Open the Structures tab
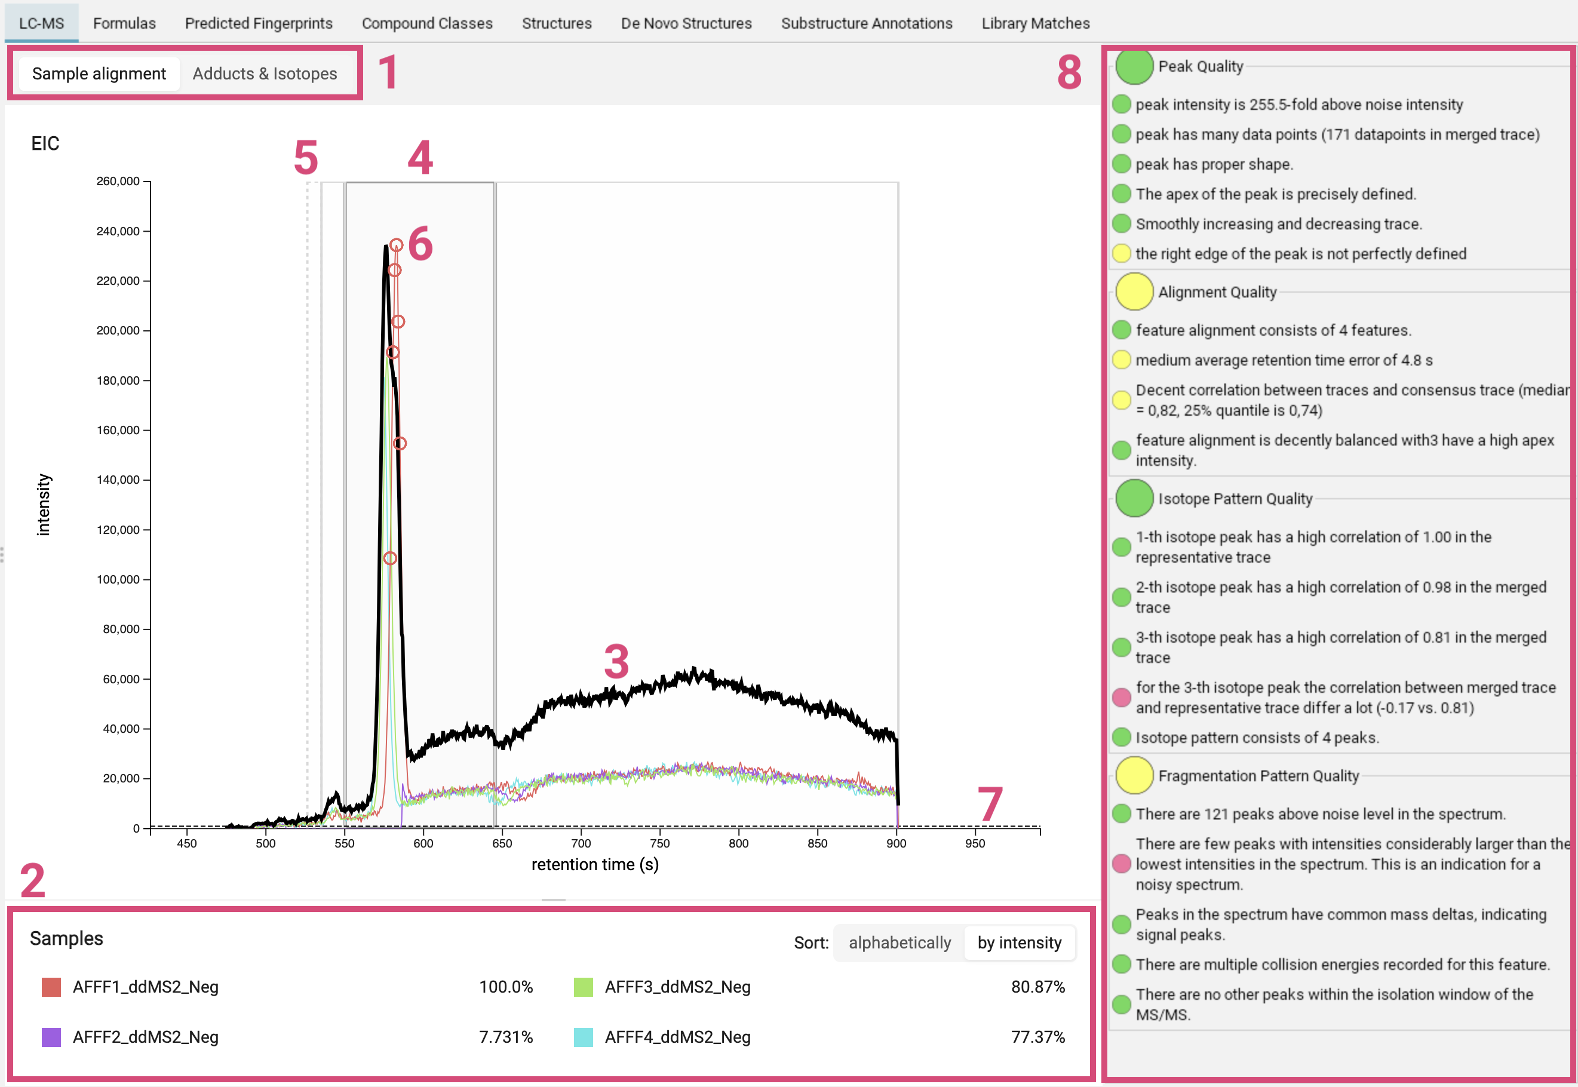1578x1087 pixels. click(557, 23)
